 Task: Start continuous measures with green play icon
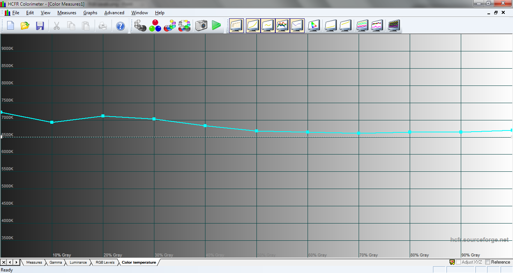pos(216,25)
